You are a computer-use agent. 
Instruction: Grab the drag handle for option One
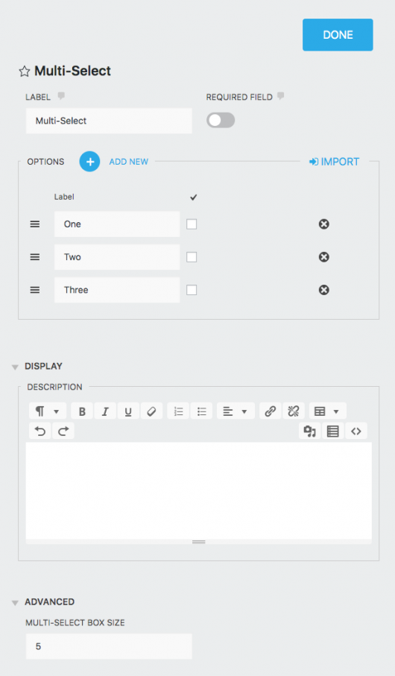click(35, 224)
